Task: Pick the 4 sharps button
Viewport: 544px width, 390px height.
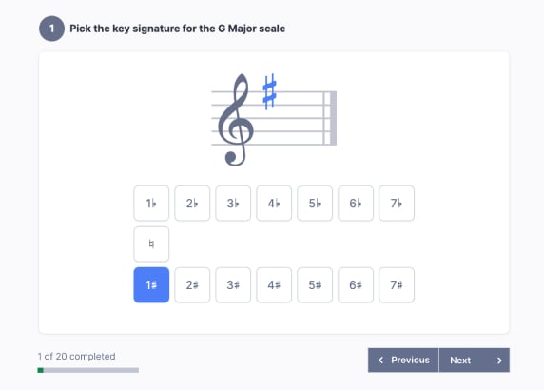Action: [x=274, y=284]
